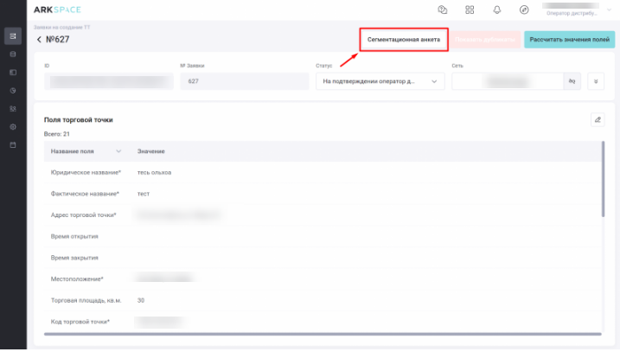Viewport: 620px width, 352px height.
Task: Click the search icon in the Сеть field
Action: pyautogui.click(x=572, y=80)
